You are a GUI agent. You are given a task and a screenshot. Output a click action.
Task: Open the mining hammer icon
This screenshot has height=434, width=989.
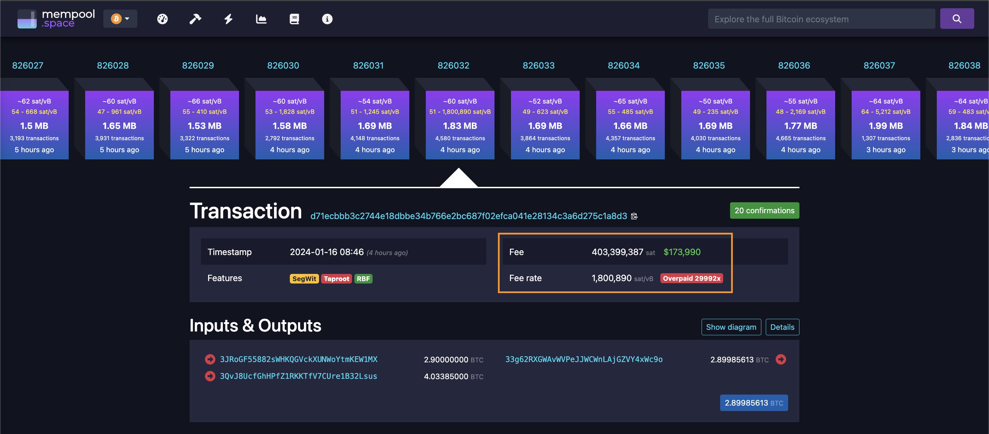pyautogui.click(x=195, y=19)
